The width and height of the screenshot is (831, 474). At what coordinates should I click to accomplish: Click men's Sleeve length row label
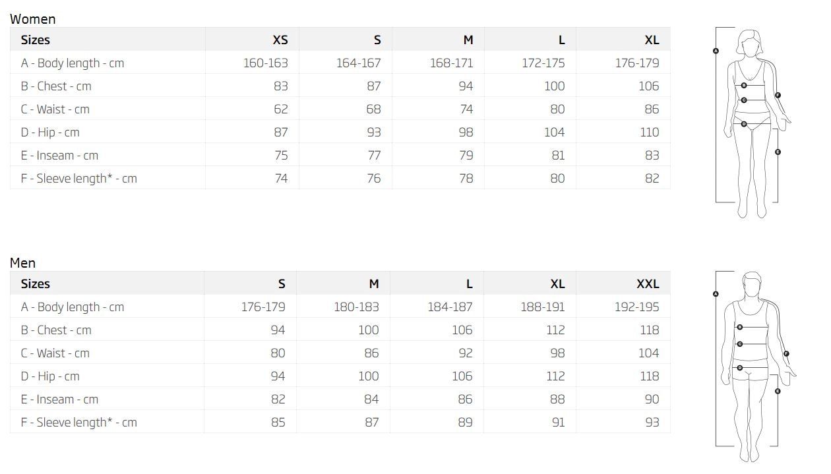pos(79,423)
